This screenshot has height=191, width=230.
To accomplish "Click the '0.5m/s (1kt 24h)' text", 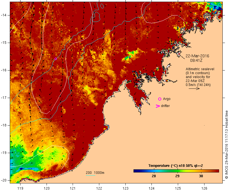I will point(198,85).
